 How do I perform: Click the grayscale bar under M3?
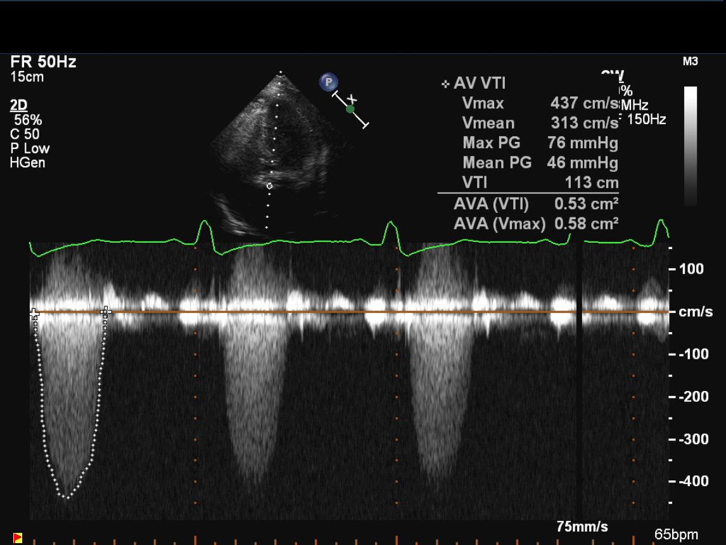point(691,146)
